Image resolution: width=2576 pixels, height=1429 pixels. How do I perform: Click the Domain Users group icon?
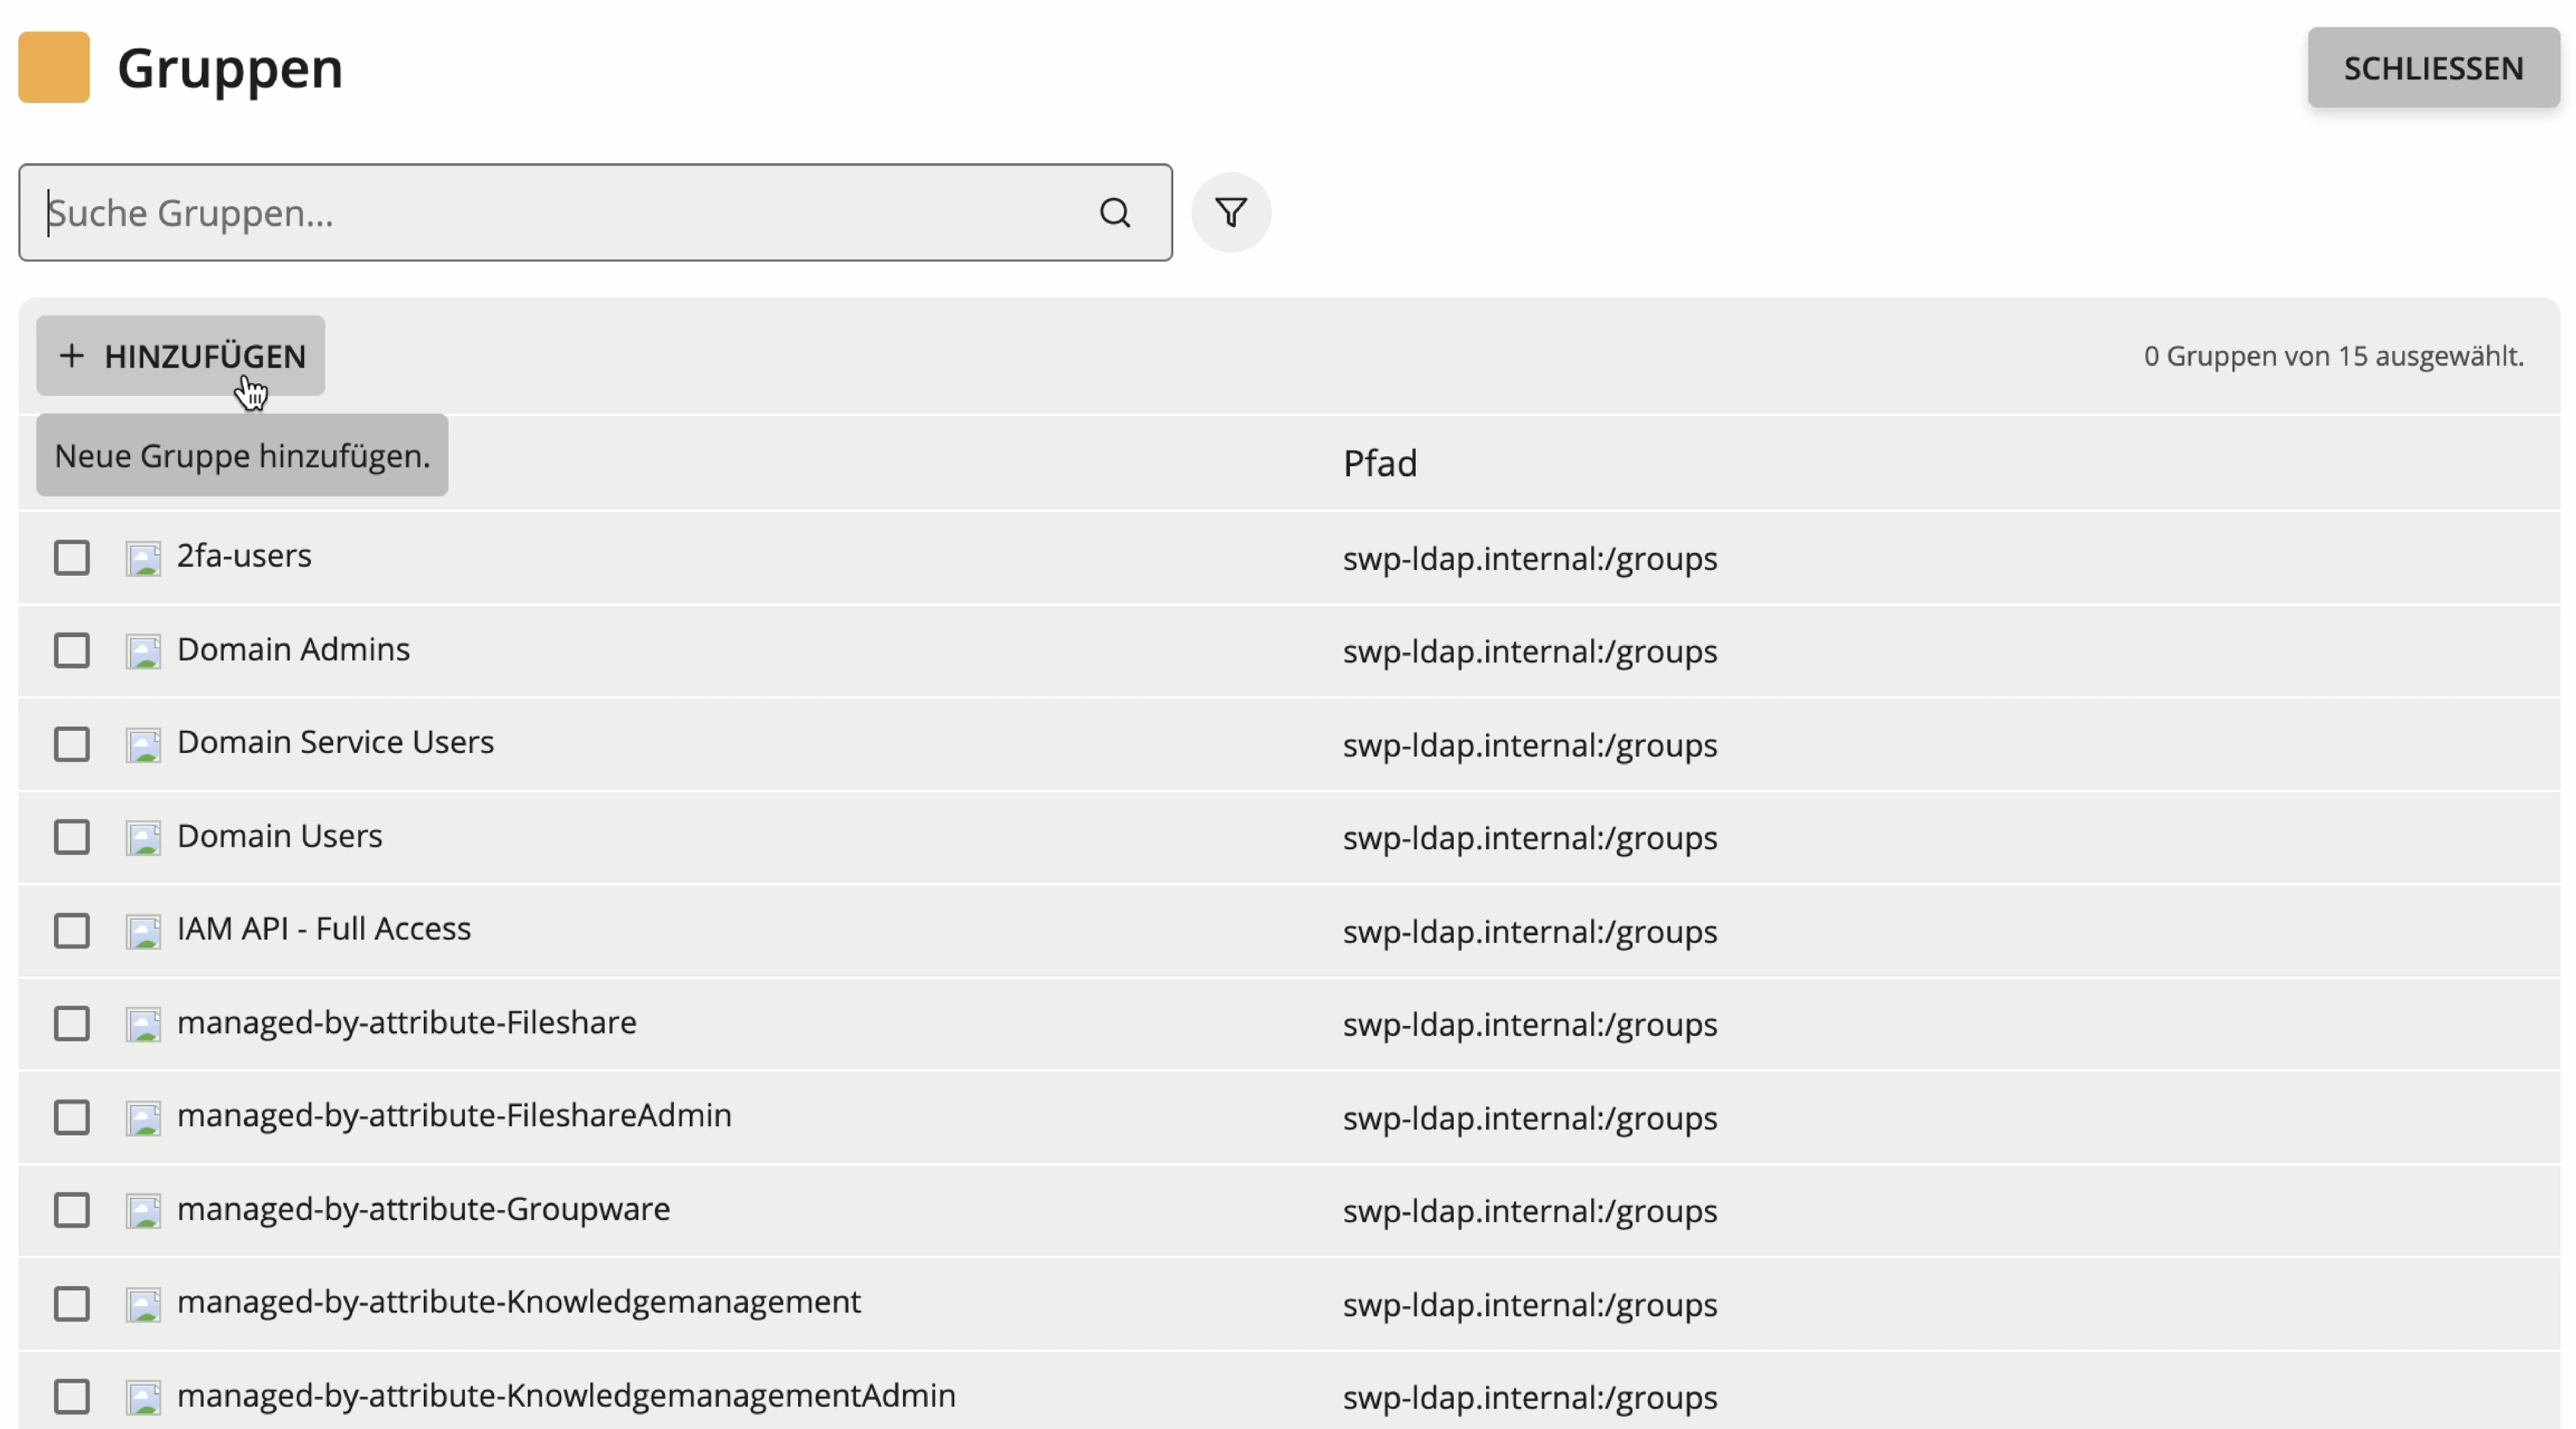pos(143,838)
